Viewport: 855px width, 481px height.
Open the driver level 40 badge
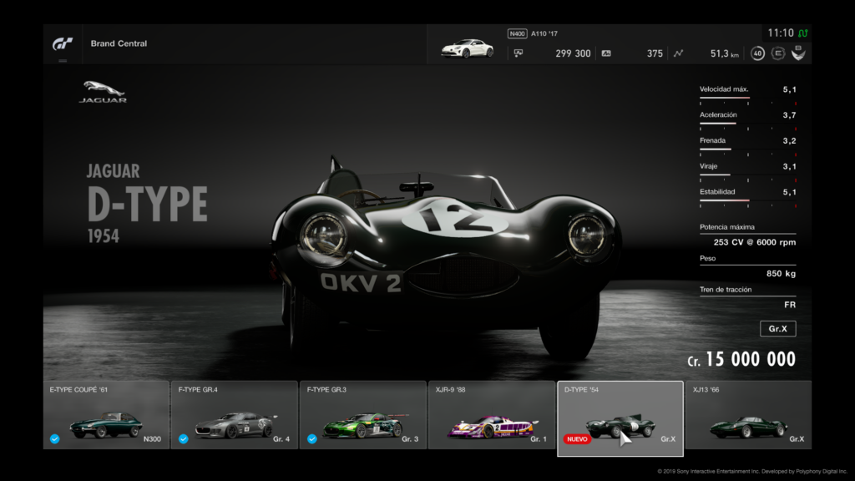click(757, 53)
